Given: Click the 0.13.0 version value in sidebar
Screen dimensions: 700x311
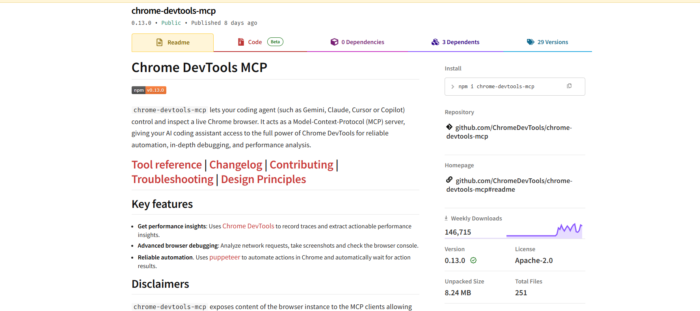Looking at the screenshot, I should (455, 261).
